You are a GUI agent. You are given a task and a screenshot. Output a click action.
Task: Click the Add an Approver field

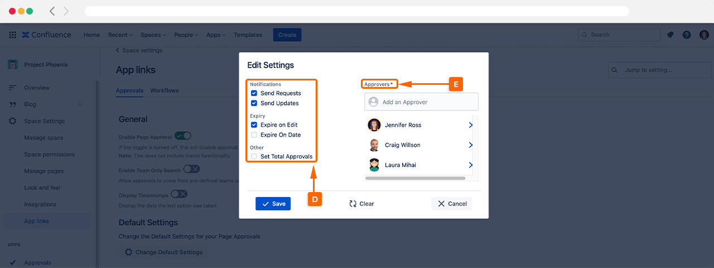tap(421, 102)
